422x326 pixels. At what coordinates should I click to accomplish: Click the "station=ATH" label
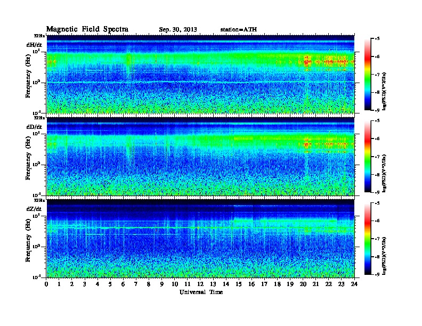click(239, 30)
